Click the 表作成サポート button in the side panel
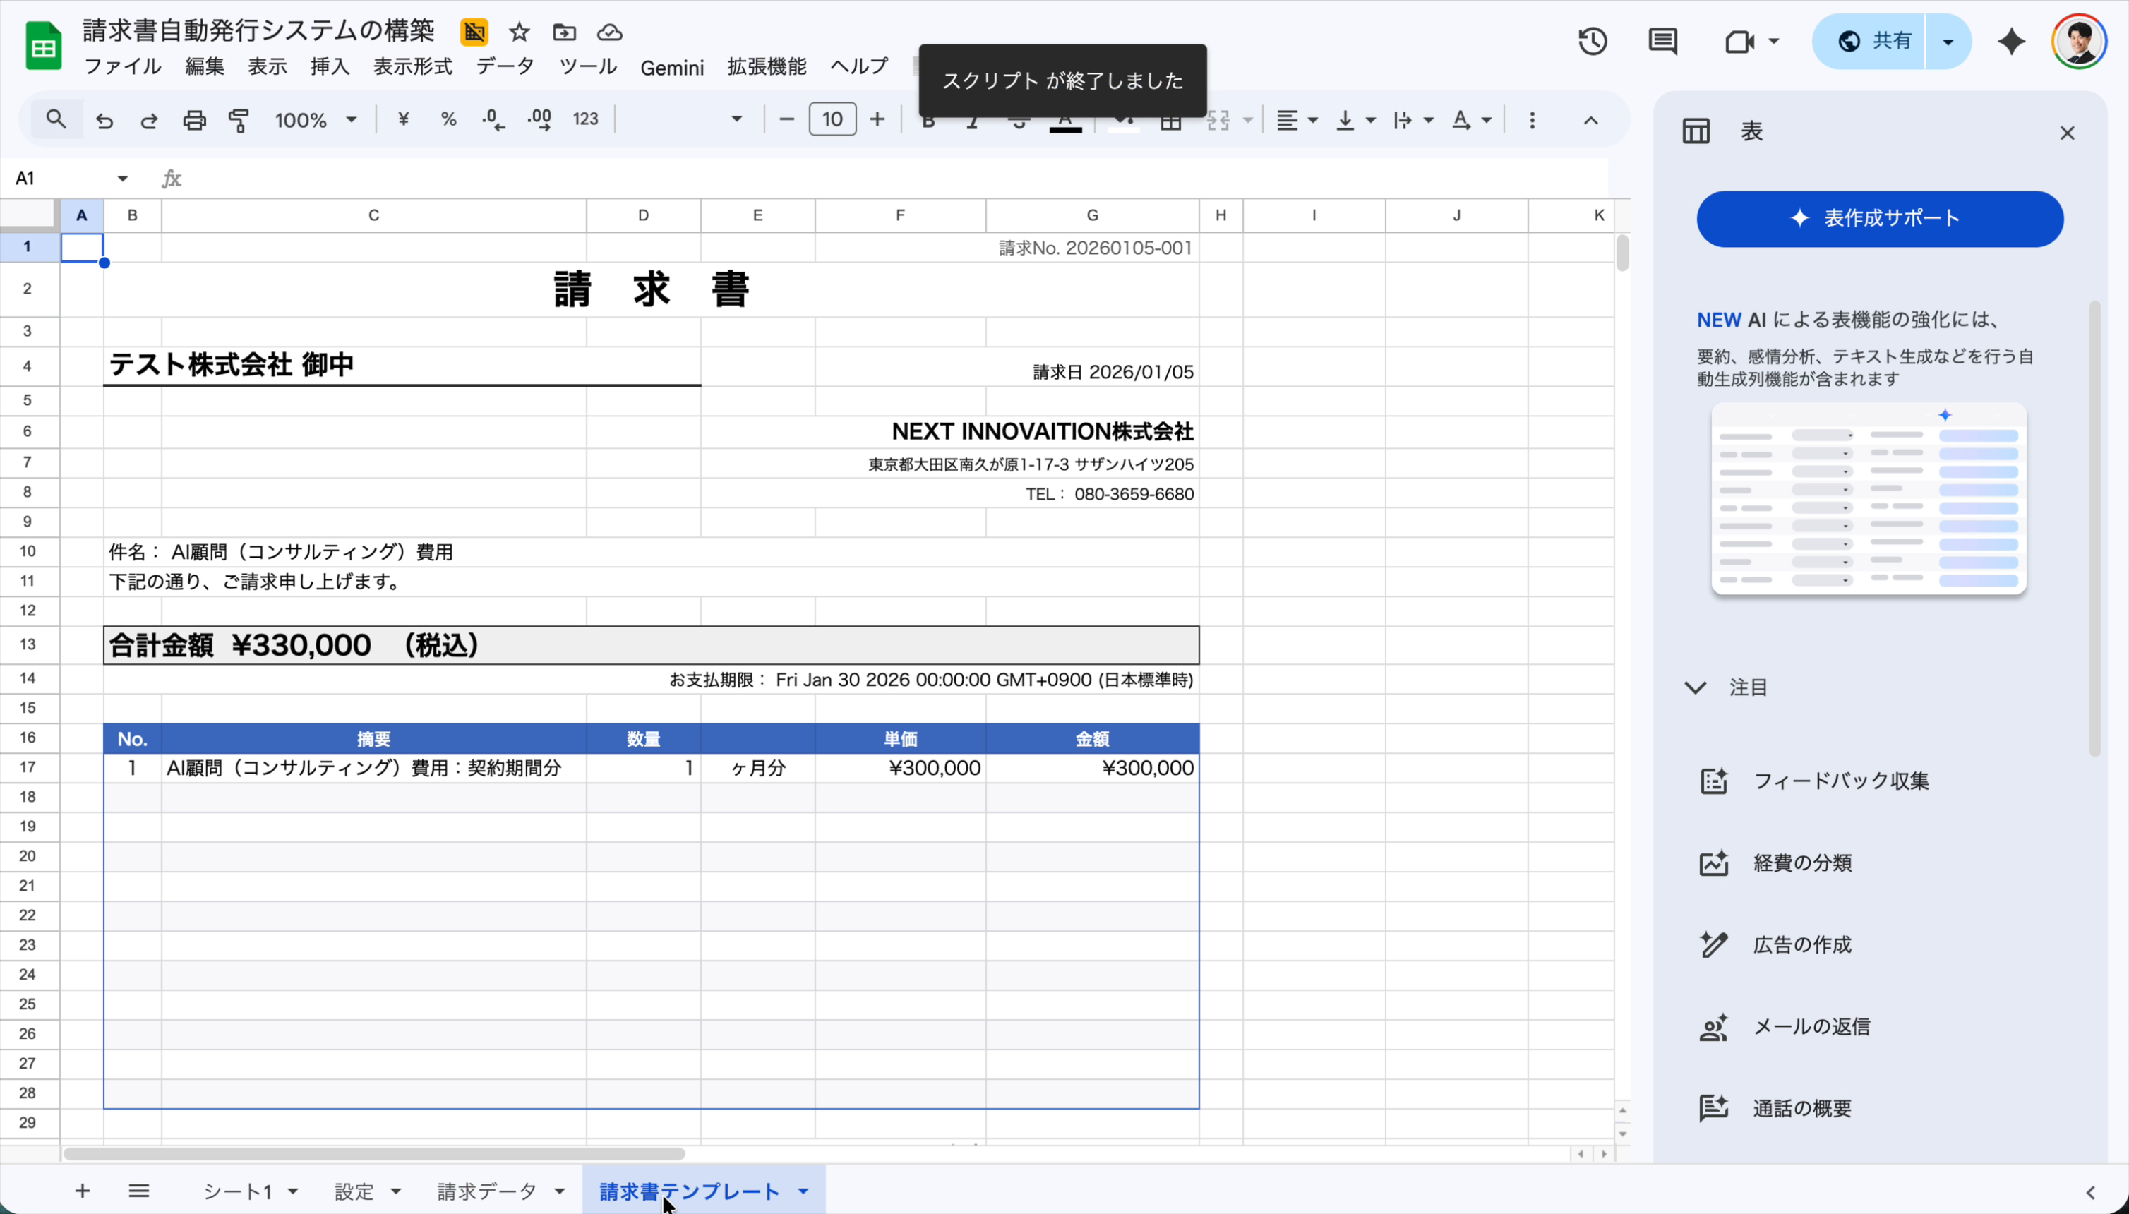The image size is (2129, 1214). pos(1879,217)
